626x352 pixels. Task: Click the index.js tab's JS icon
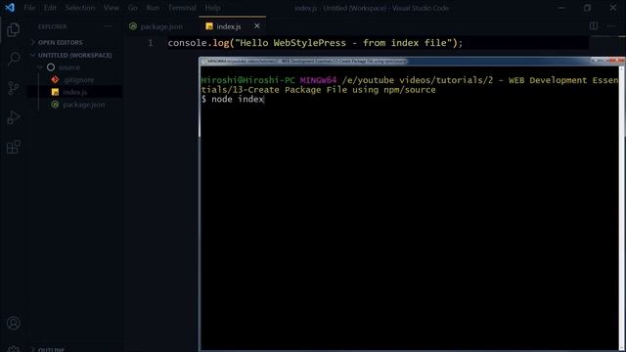coord(209,26)
